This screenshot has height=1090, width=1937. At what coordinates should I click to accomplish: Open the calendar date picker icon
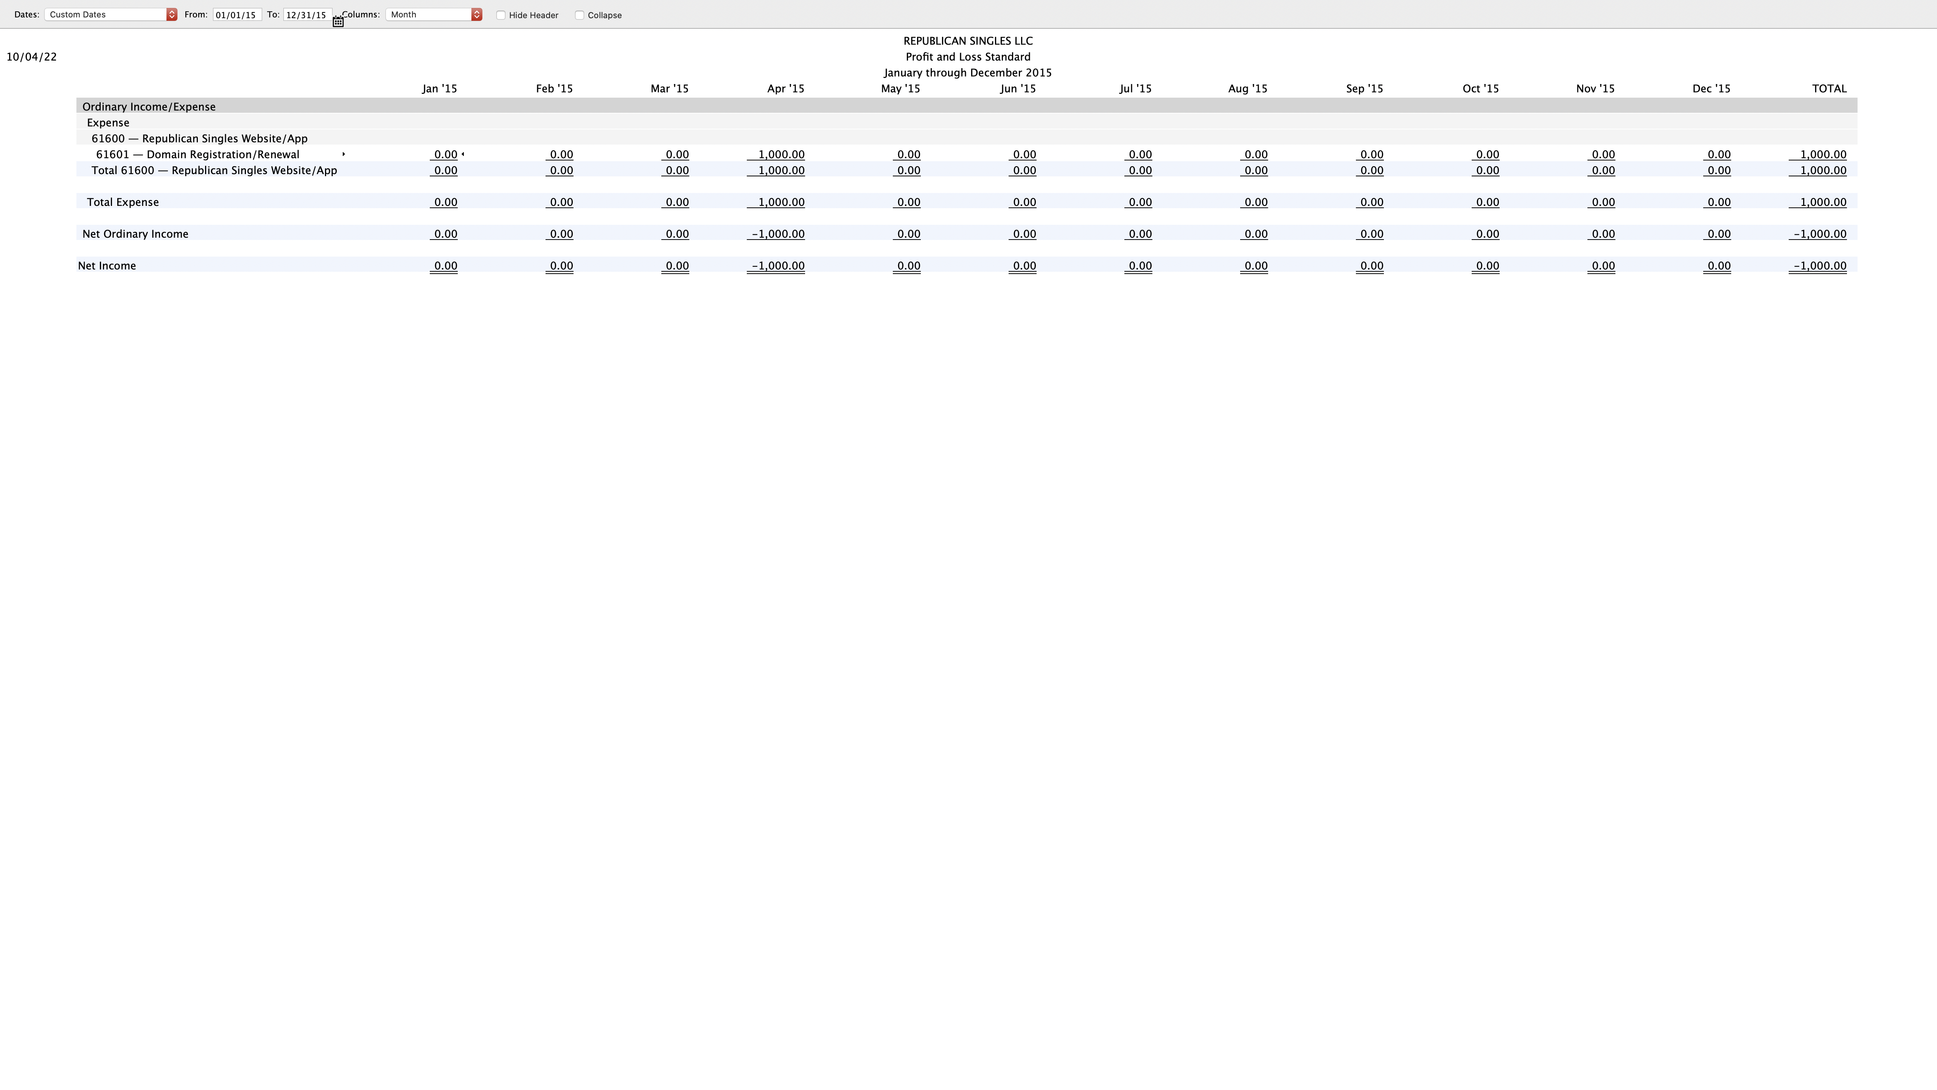coord(338,22)
